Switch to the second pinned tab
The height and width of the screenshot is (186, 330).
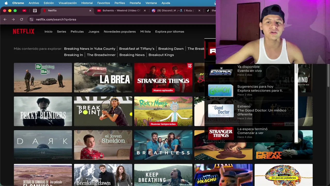coord(35,11)
